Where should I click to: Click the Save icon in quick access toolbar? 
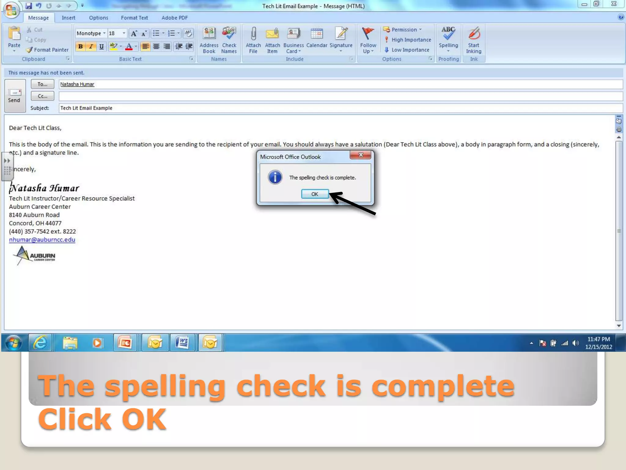(29, 6)
